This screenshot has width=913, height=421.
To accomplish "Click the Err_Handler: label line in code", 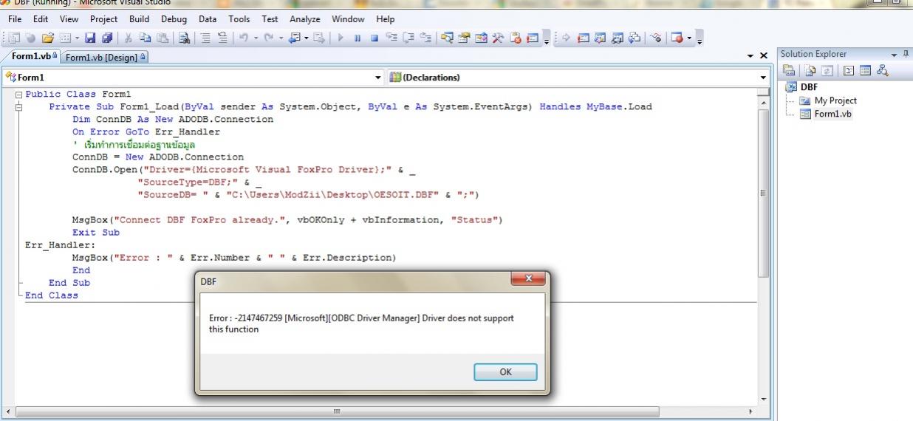I will coord(61,245).
